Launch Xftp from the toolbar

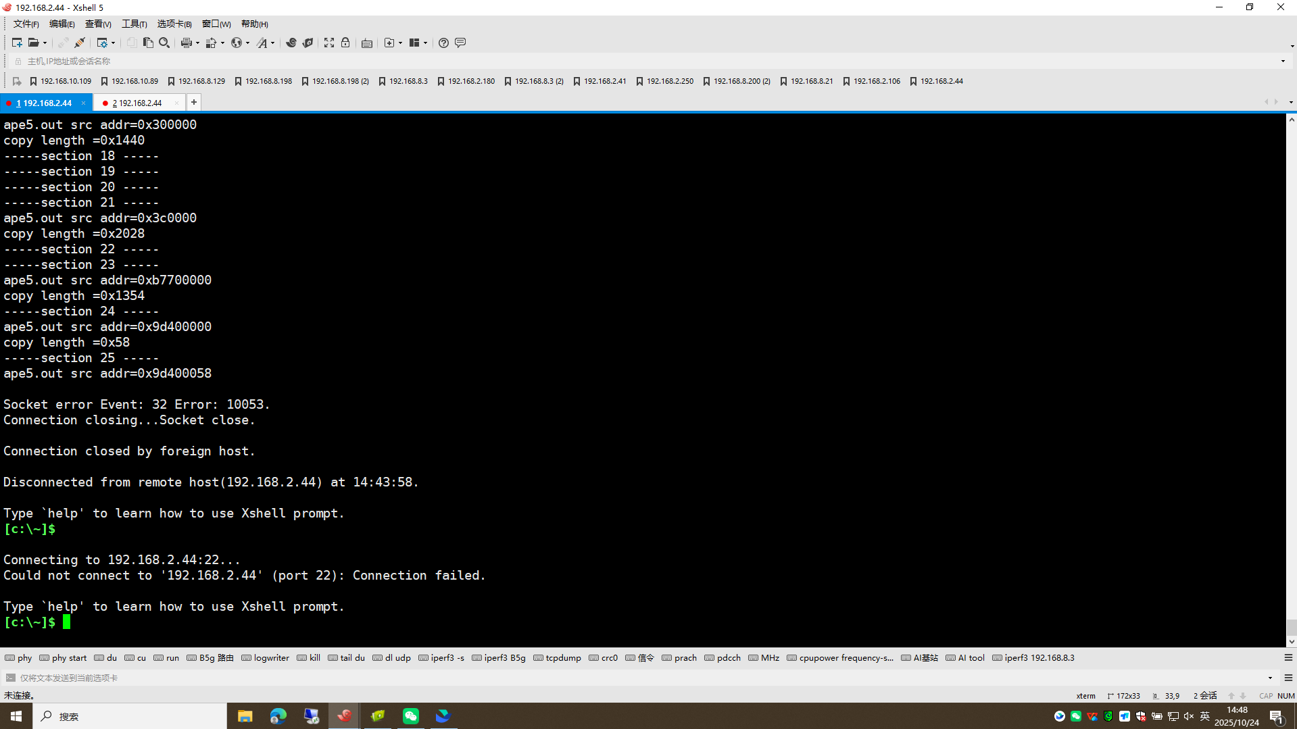[308, 43]
